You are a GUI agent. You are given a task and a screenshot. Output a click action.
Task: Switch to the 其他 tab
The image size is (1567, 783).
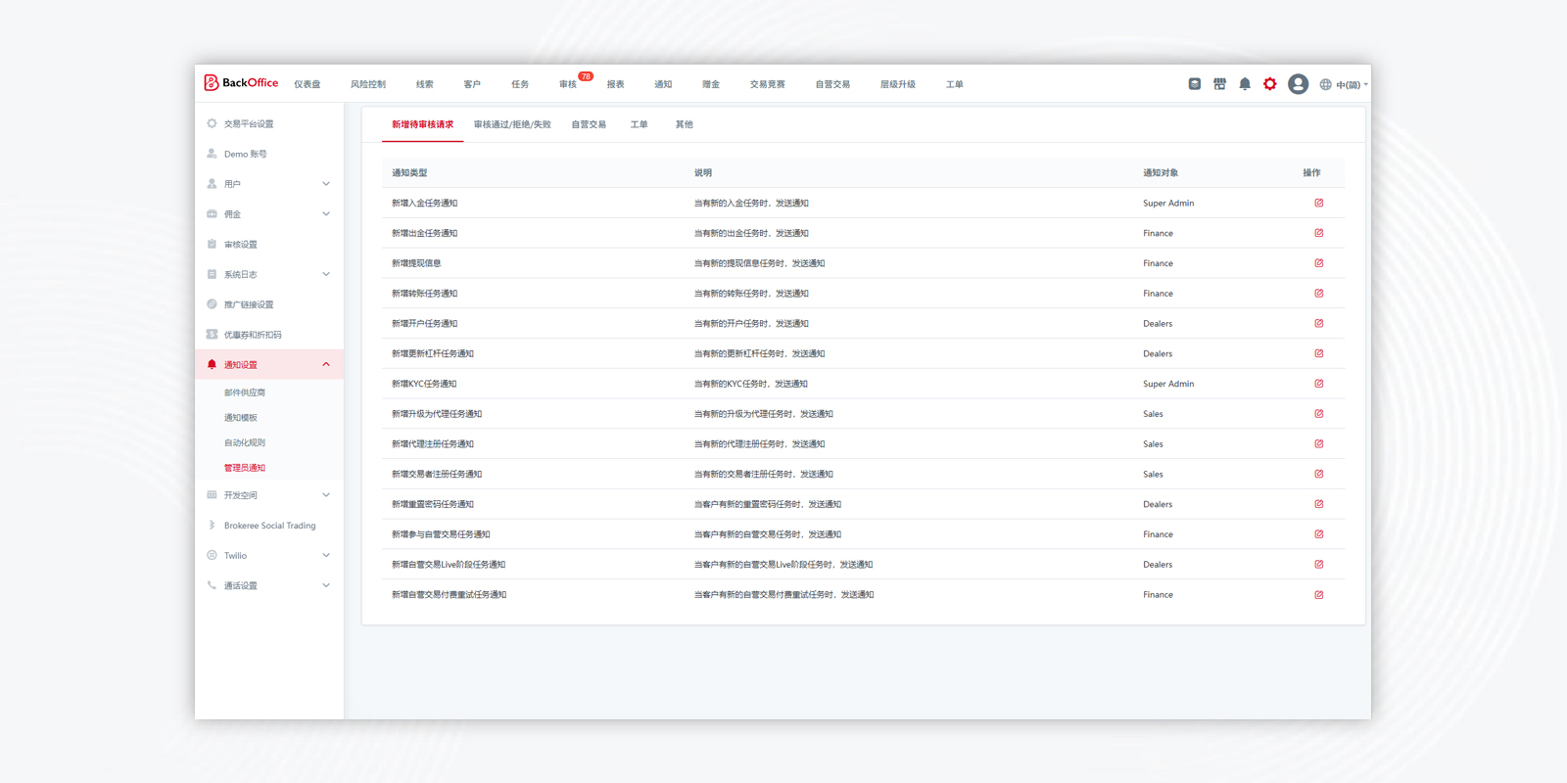685,124
